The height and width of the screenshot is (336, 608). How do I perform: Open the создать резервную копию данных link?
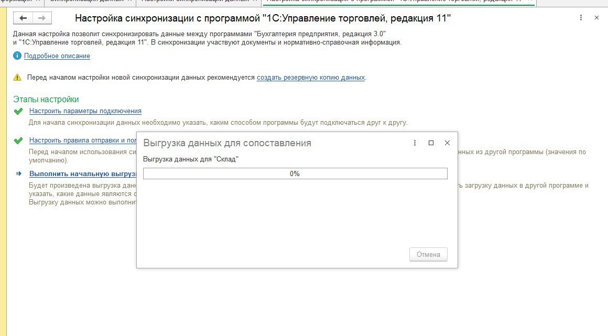pos(311,78)
